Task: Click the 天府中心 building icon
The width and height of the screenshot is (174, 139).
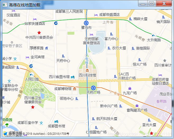Action: [63, 56]
